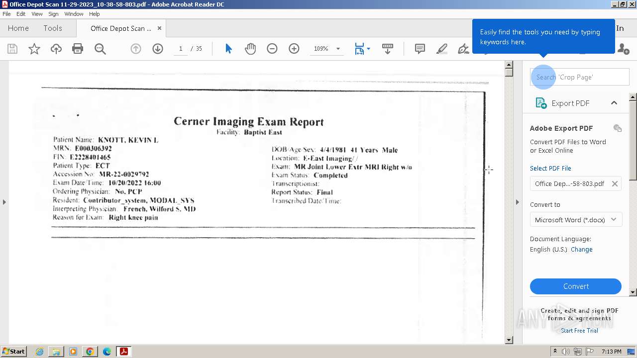Add a comment with the sticky note icon
The height and width of the screenshot is (358, 637).
[420, 49]
